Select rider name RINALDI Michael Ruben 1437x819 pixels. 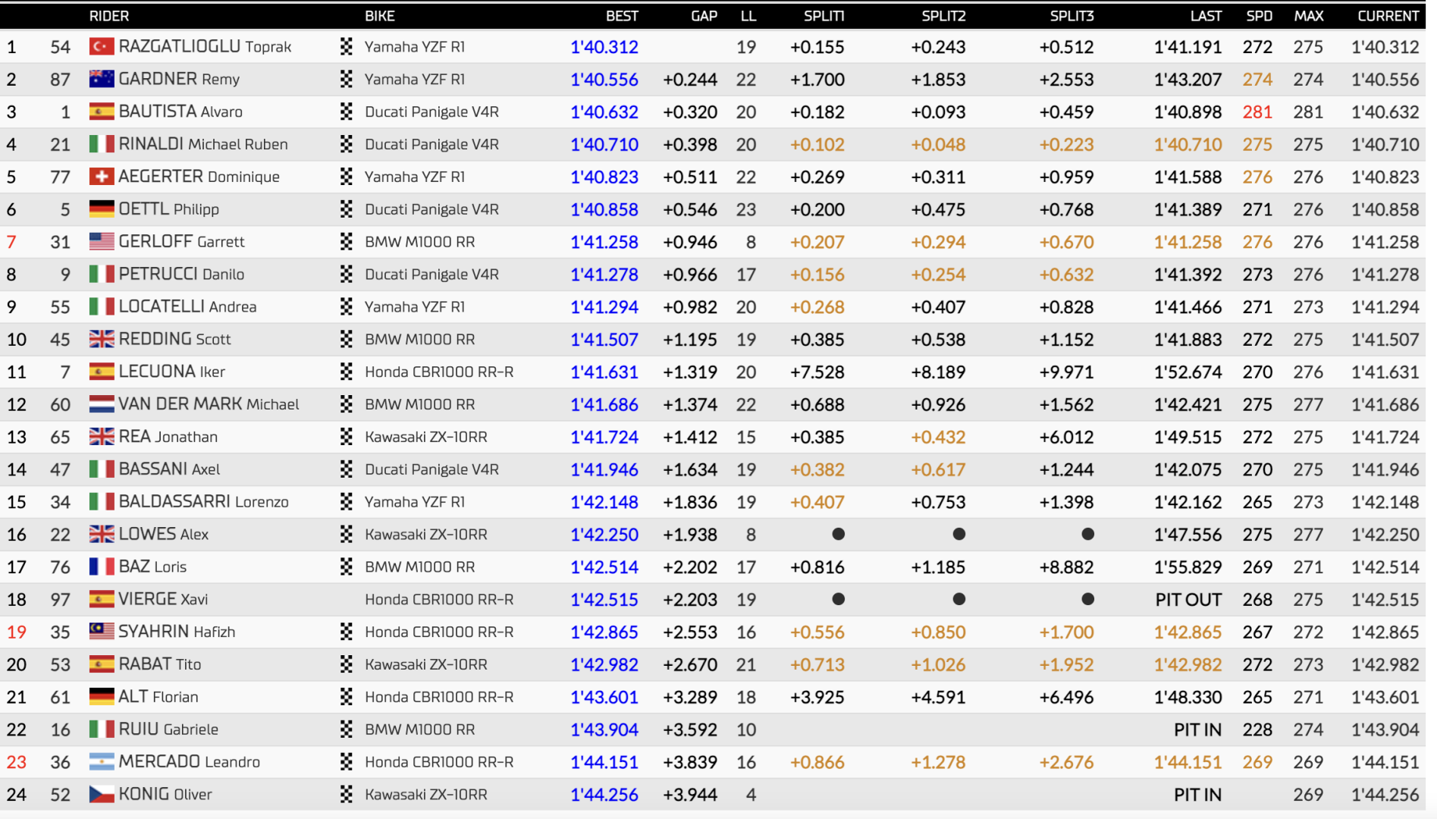pos(203,144)
